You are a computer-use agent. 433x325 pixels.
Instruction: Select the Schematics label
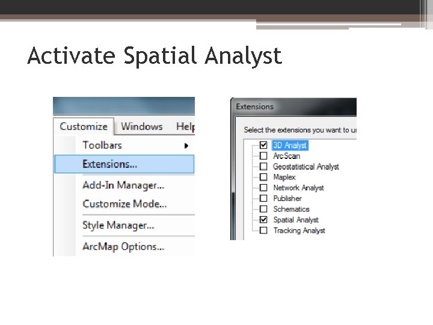291,209
